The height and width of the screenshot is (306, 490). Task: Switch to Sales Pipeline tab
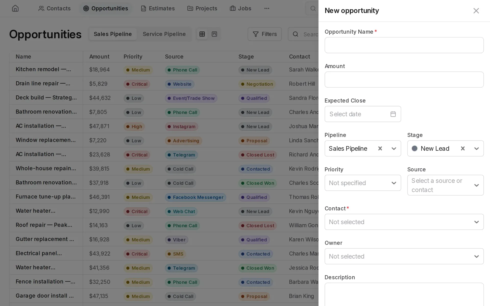pyautogui.click(x=113, y=34)
